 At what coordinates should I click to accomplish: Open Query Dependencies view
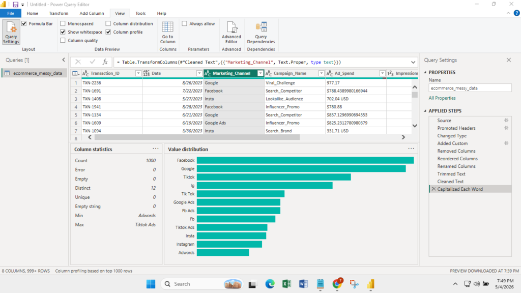coord(261,32)
